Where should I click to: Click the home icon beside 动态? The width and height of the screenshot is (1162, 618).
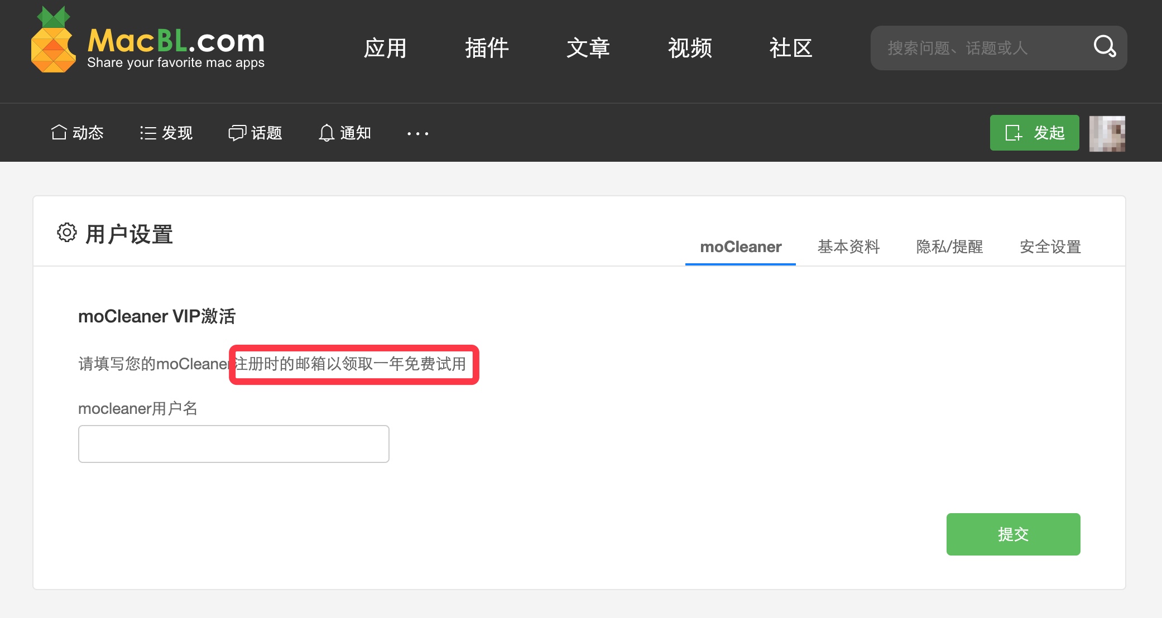(x=59, y=132)
